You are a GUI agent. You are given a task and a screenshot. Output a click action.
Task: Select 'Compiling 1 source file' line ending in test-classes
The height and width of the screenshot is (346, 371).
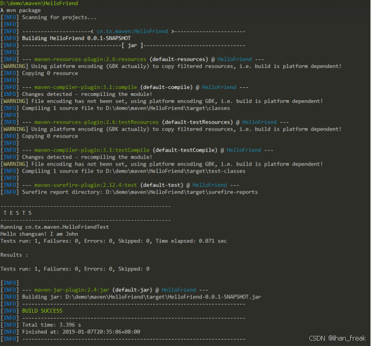[134, 171]
